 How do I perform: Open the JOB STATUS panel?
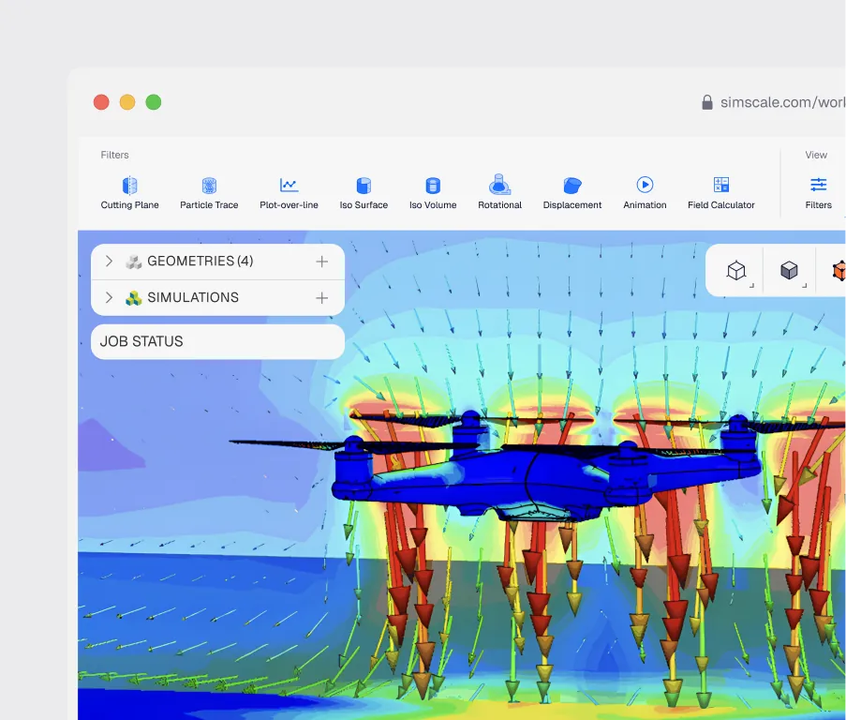218,341
